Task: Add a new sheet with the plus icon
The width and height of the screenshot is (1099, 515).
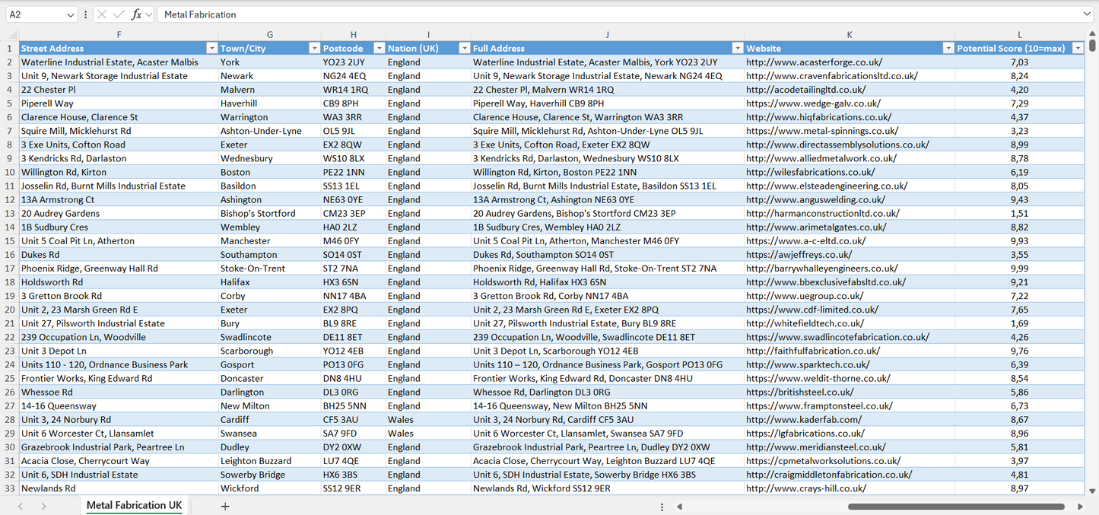Action: pyautogui.click(x=225, y=506)
